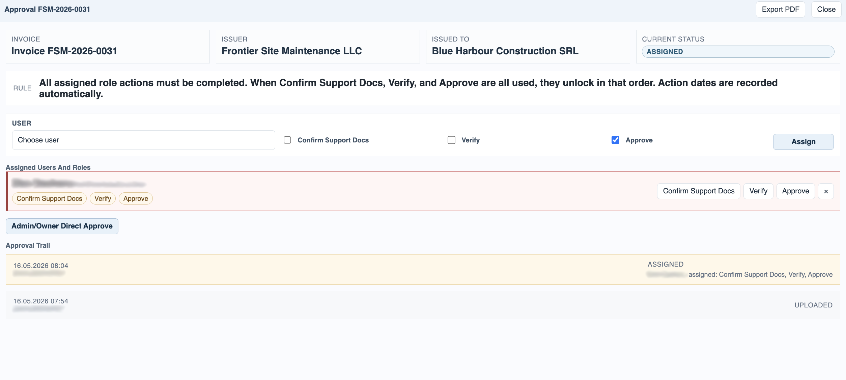The height and width of the screenshot is (380, 846).
Task: Click the 16.05.2026 08:04 trail entry
Action: (423, 269)
